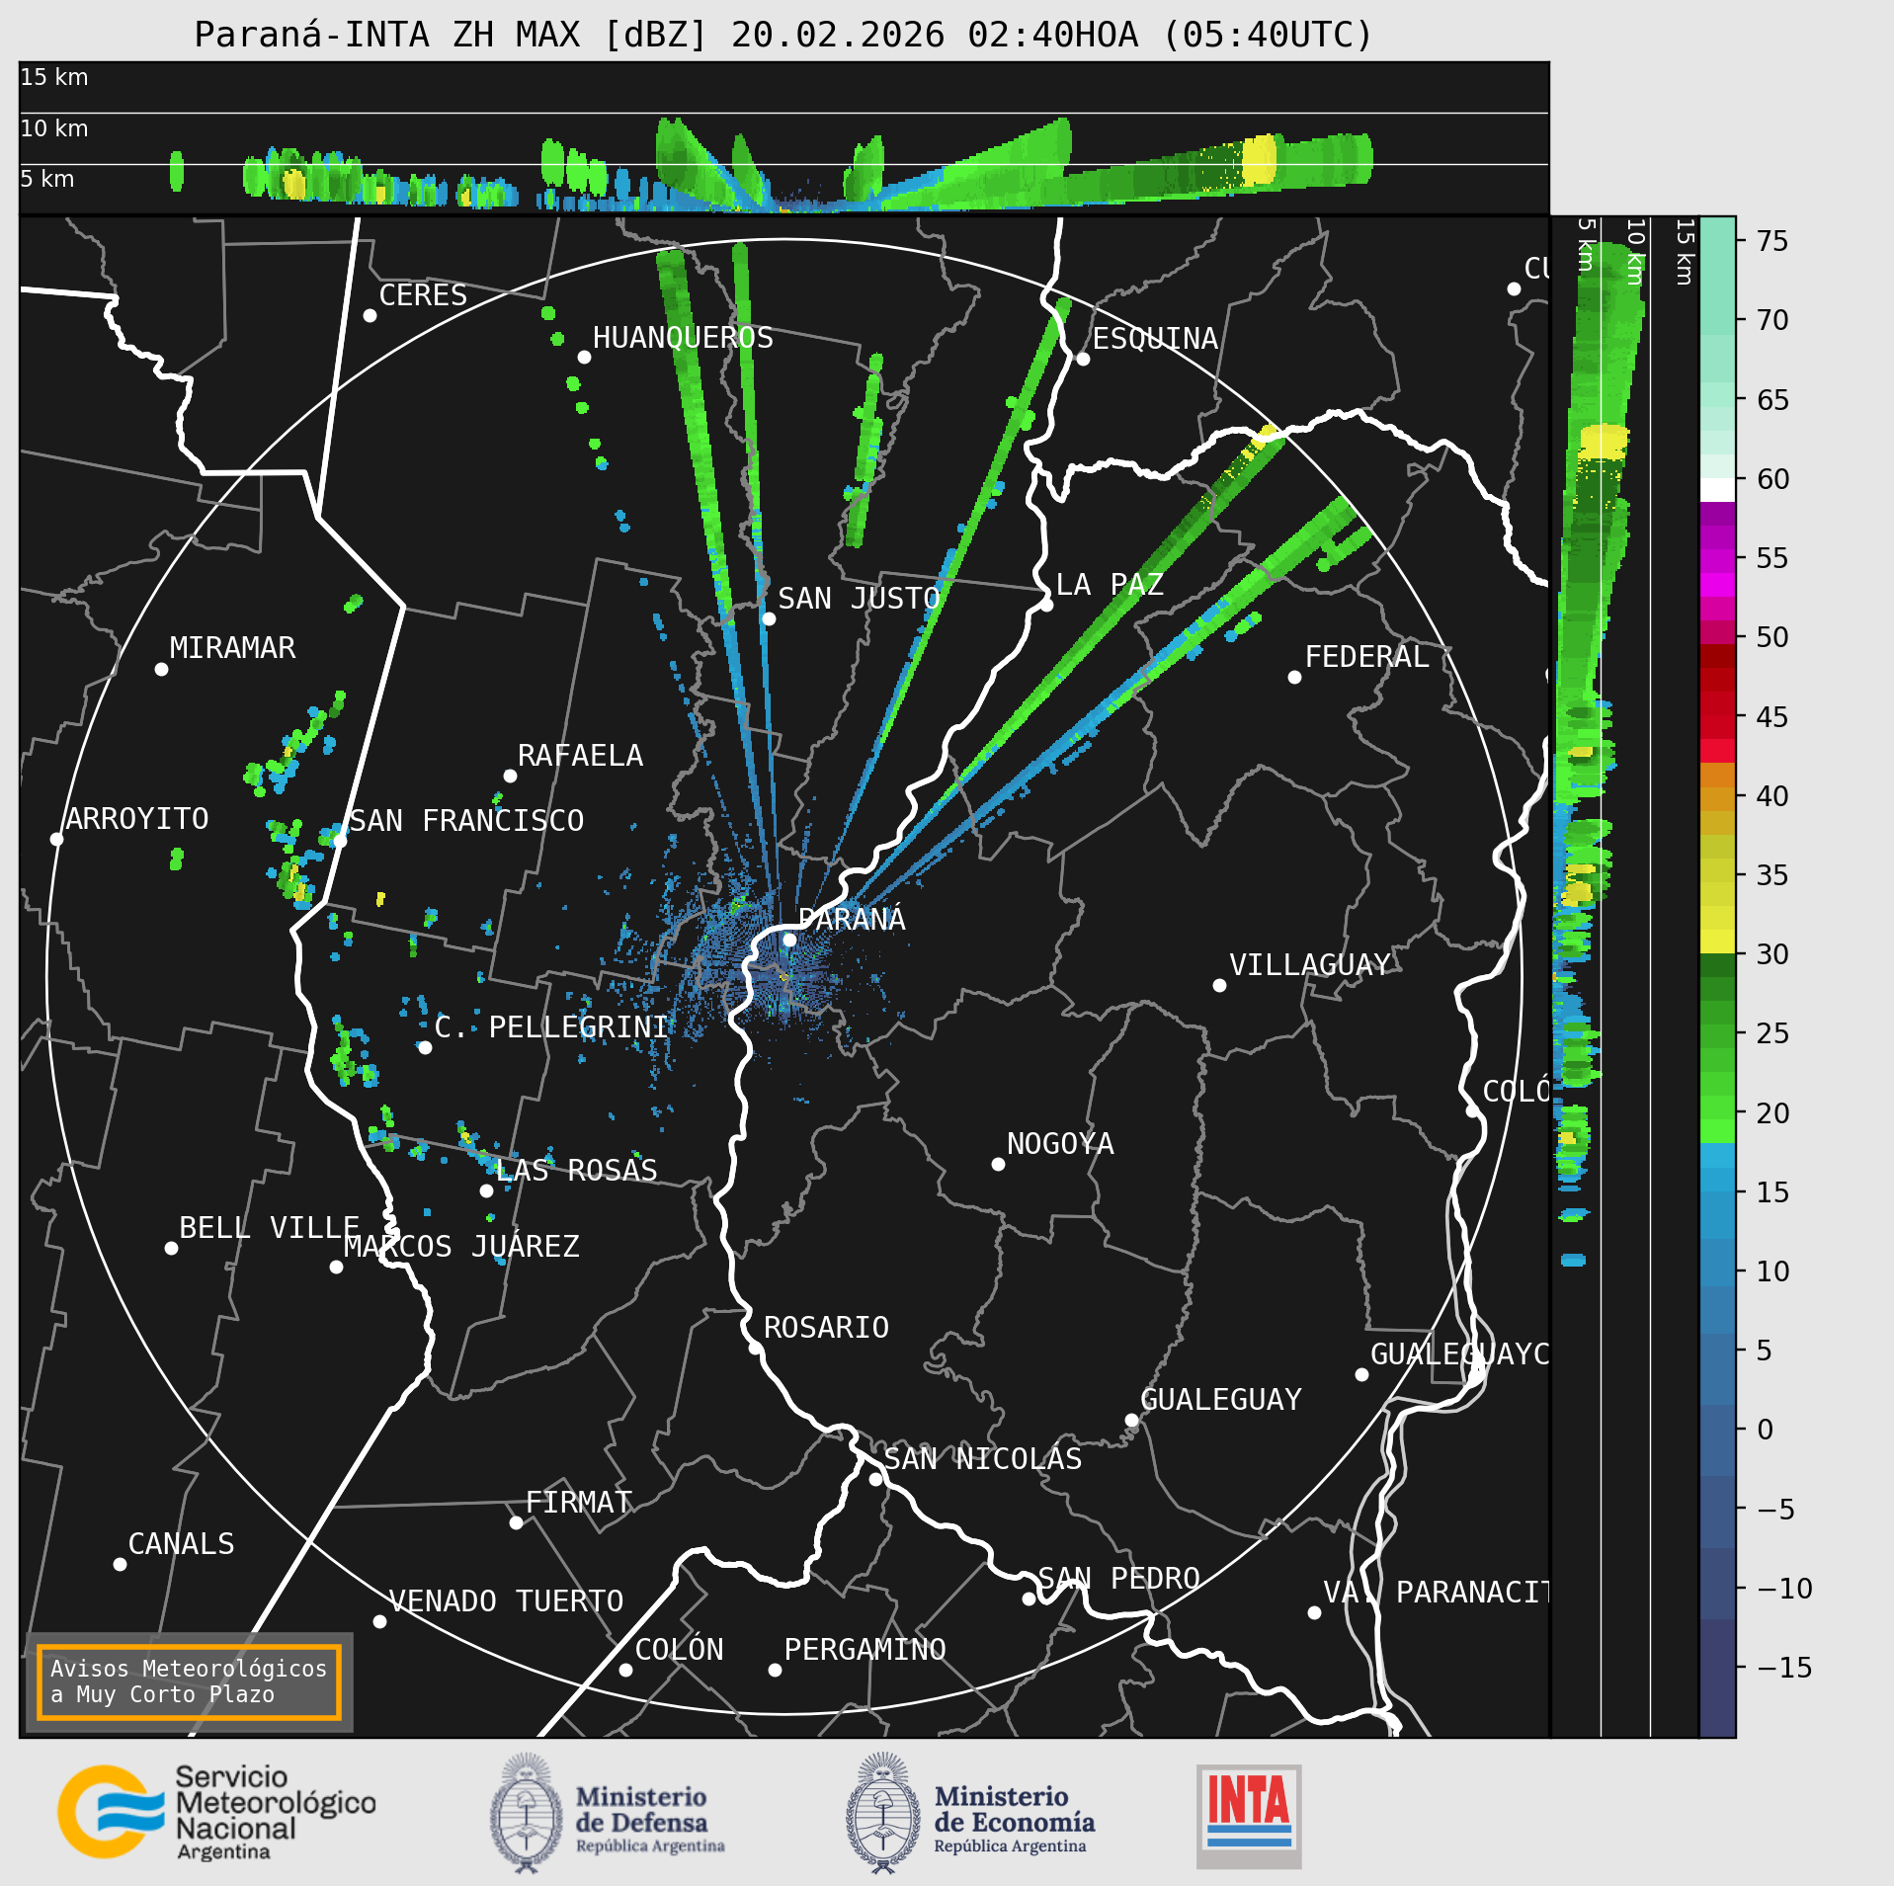Click the ARROYITO city label
Viewport: 1894px width, 1886px height.
pos(137,818)
